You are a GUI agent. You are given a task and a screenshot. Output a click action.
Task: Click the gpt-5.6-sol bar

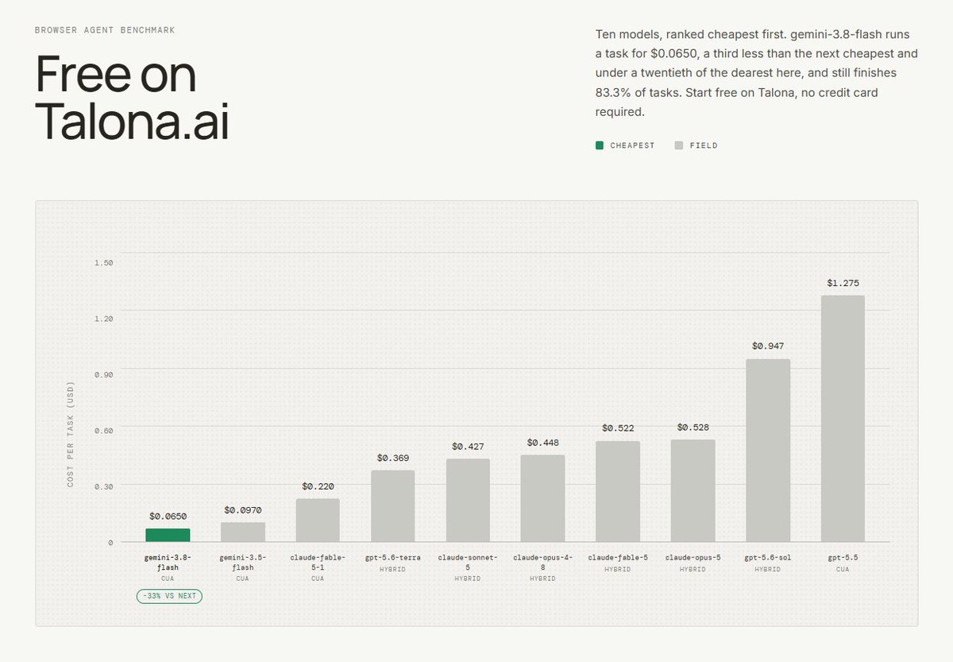[768, 451]
